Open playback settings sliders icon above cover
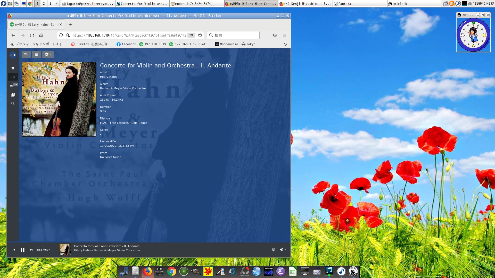 [36, 54]
